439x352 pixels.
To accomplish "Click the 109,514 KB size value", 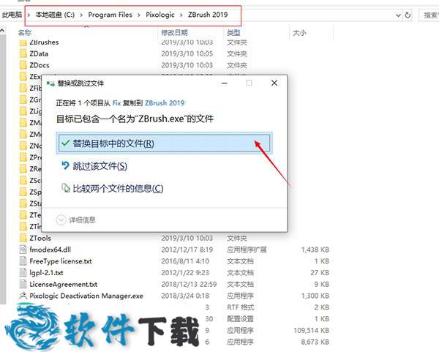I will [312, 331].
